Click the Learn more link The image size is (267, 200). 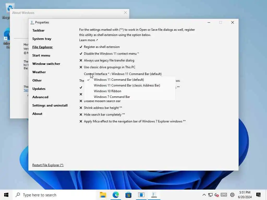click(88, 40)
